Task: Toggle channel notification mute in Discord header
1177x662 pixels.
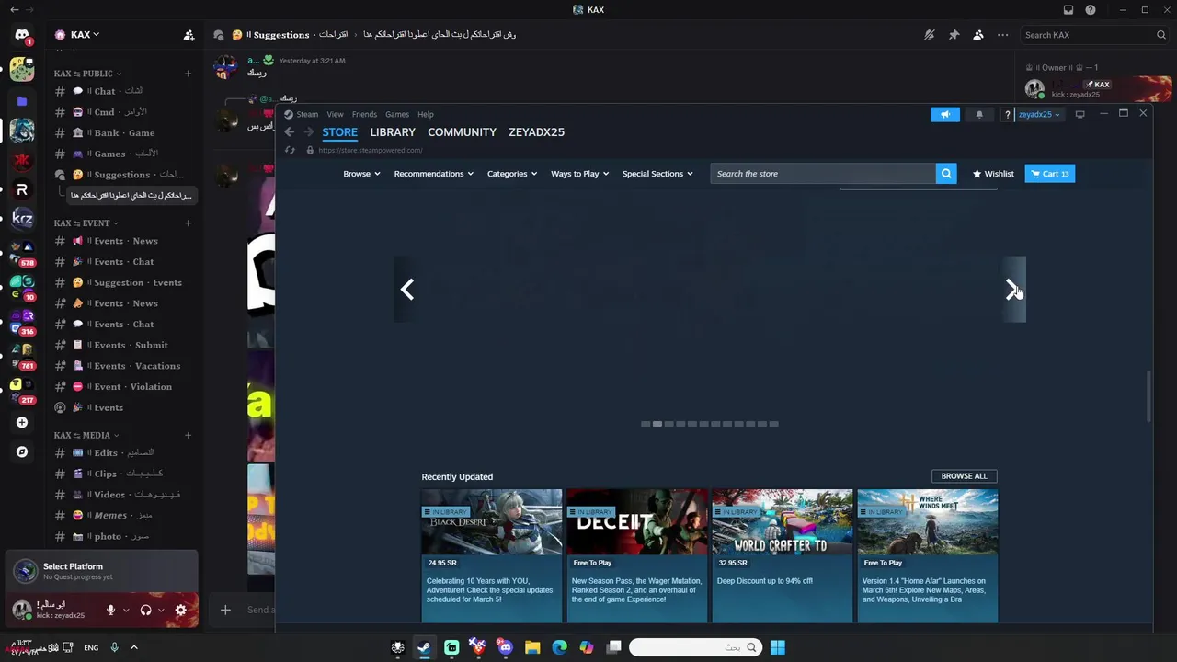Action: pyautogui.click(x=929, y=35)
